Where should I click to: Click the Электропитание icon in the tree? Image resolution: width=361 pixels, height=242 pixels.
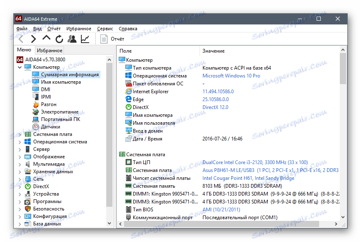point(36,112)
